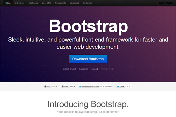The image size is (176, 117).
Task: Click the GitHub Fork button
Action: point(65,87)
